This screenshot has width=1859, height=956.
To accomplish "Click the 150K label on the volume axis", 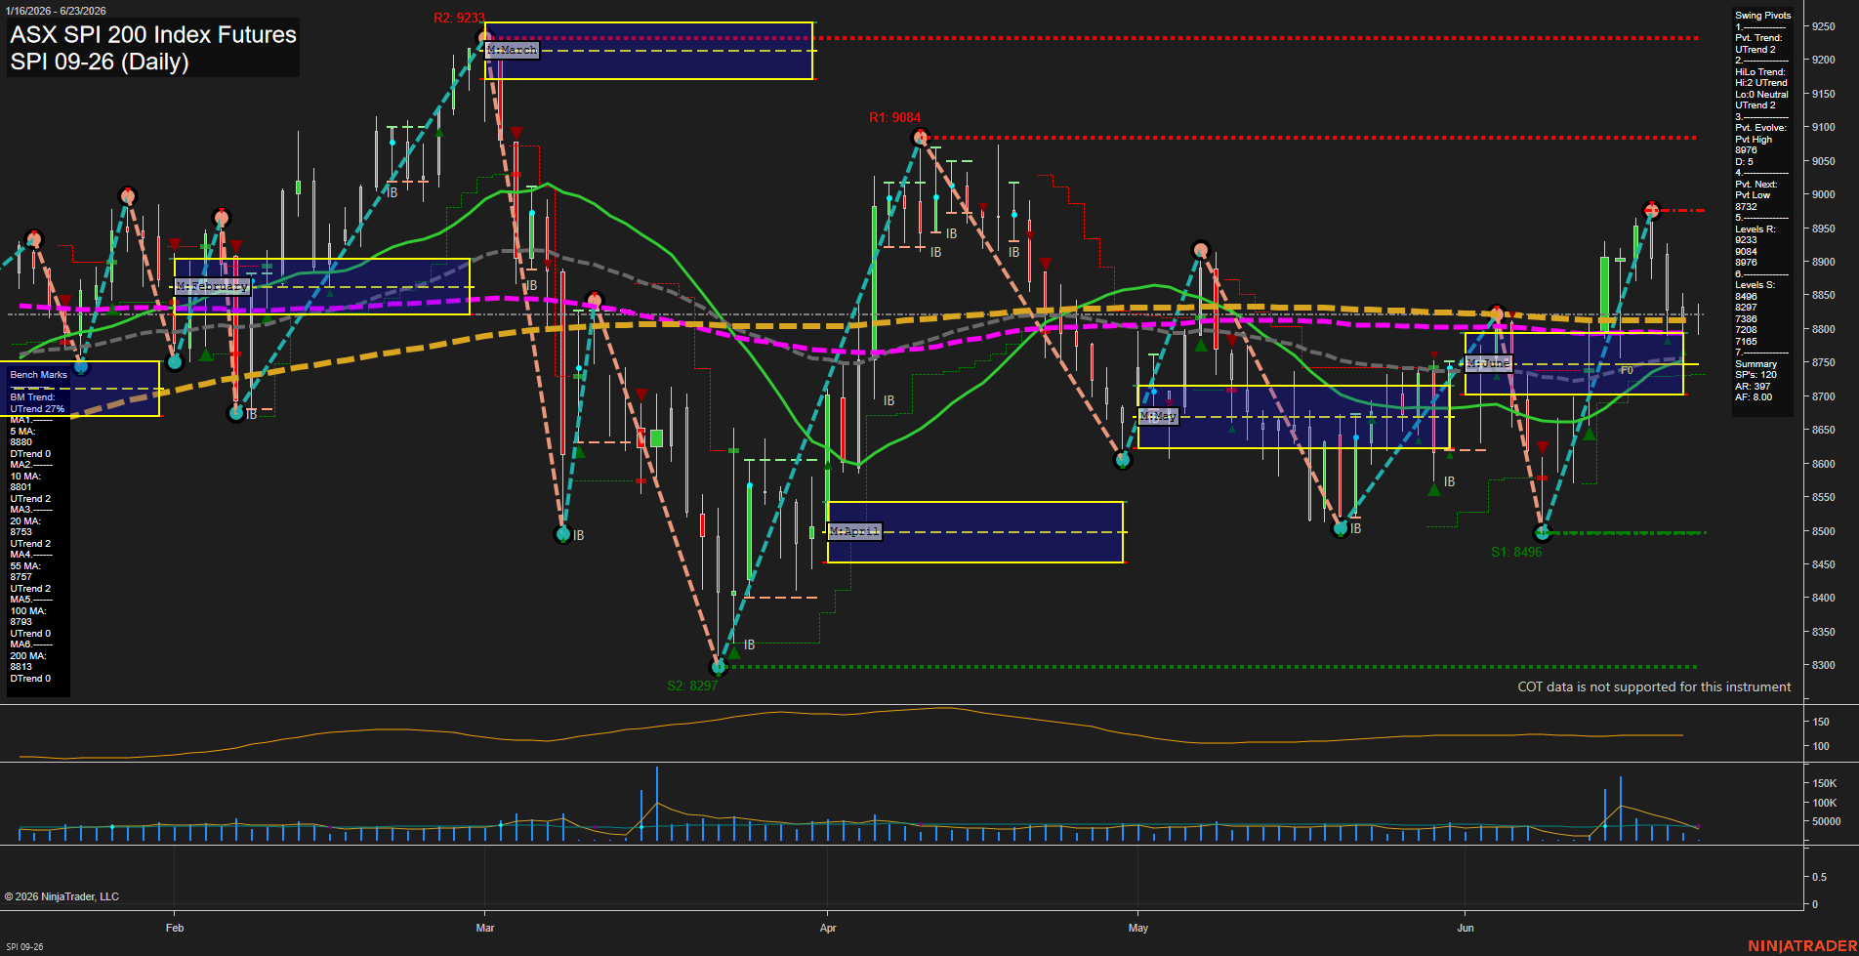I will point(1825,783).
